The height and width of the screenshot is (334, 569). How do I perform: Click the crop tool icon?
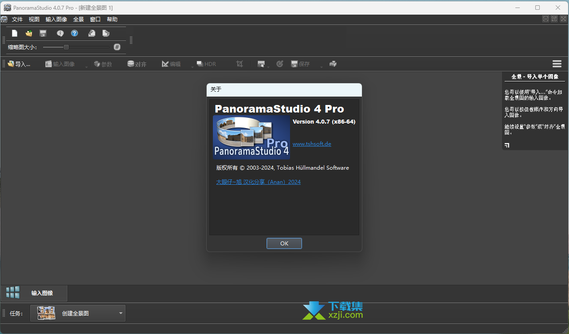pyautogui.click(x=240, y=64)
